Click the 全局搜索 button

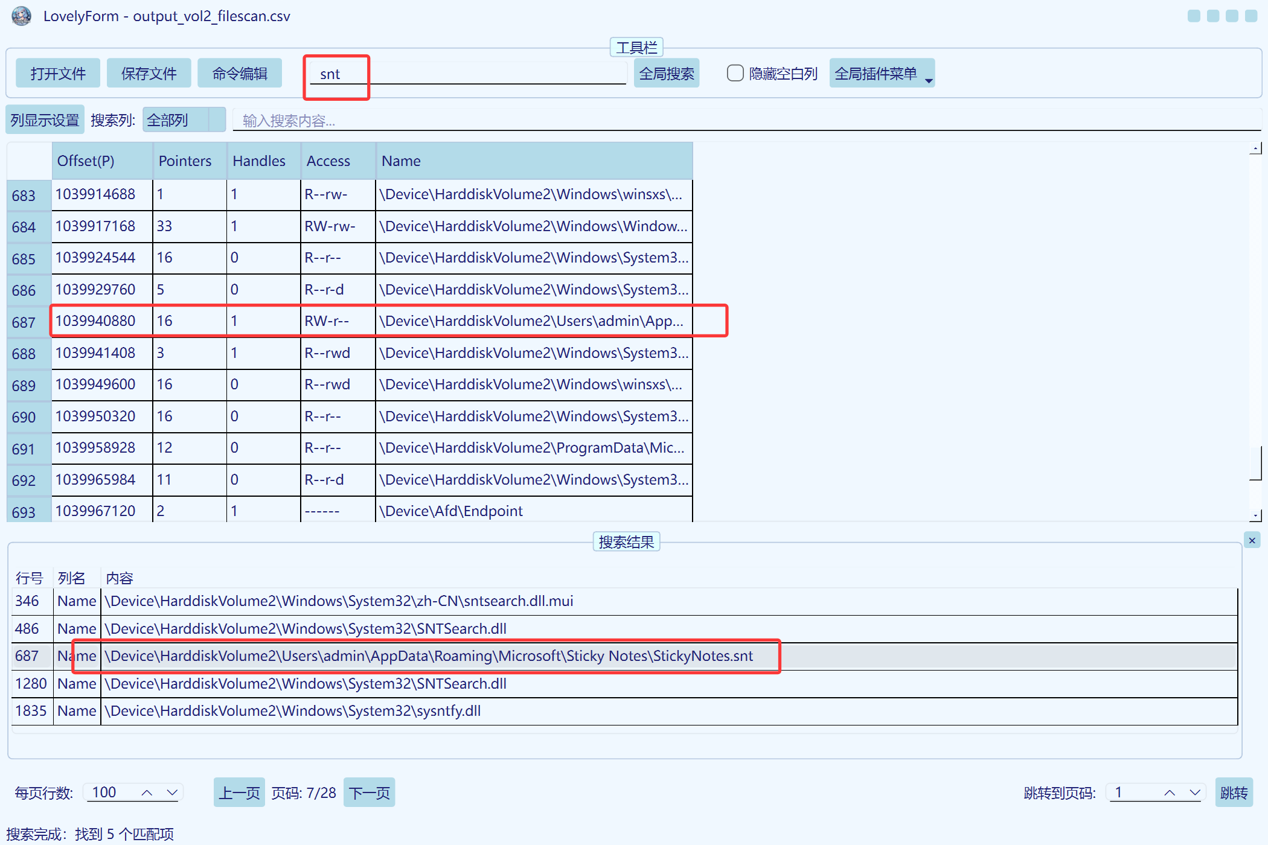pyautogui.click(x=666, y=74)
